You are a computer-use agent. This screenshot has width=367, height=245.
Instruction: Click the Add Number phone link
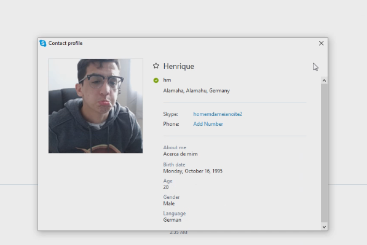click(208, 124)
